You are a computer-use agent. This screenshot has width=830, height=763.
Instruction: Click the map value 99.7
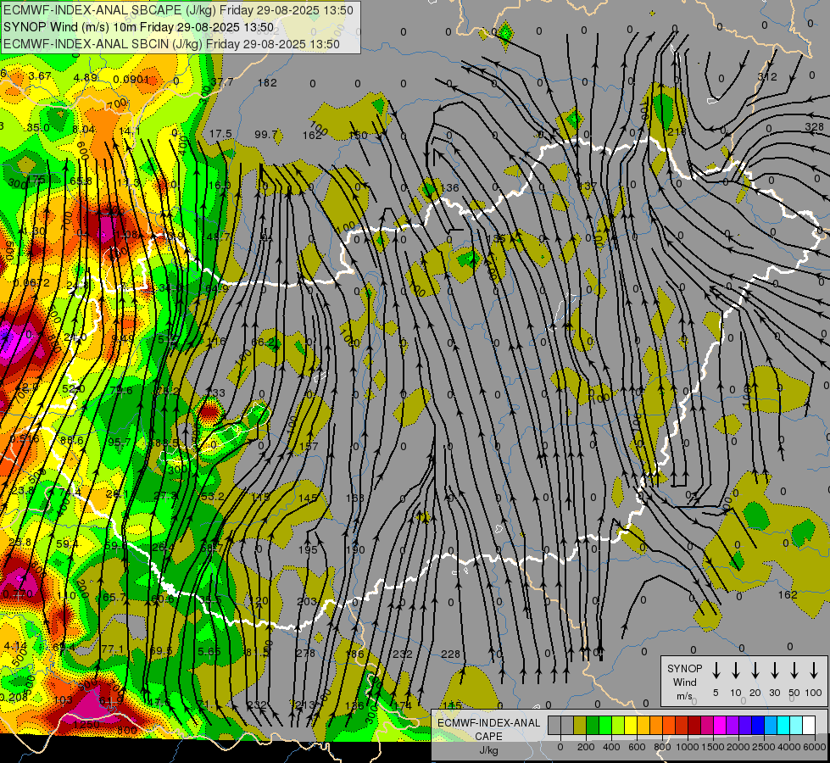point(266,135)
